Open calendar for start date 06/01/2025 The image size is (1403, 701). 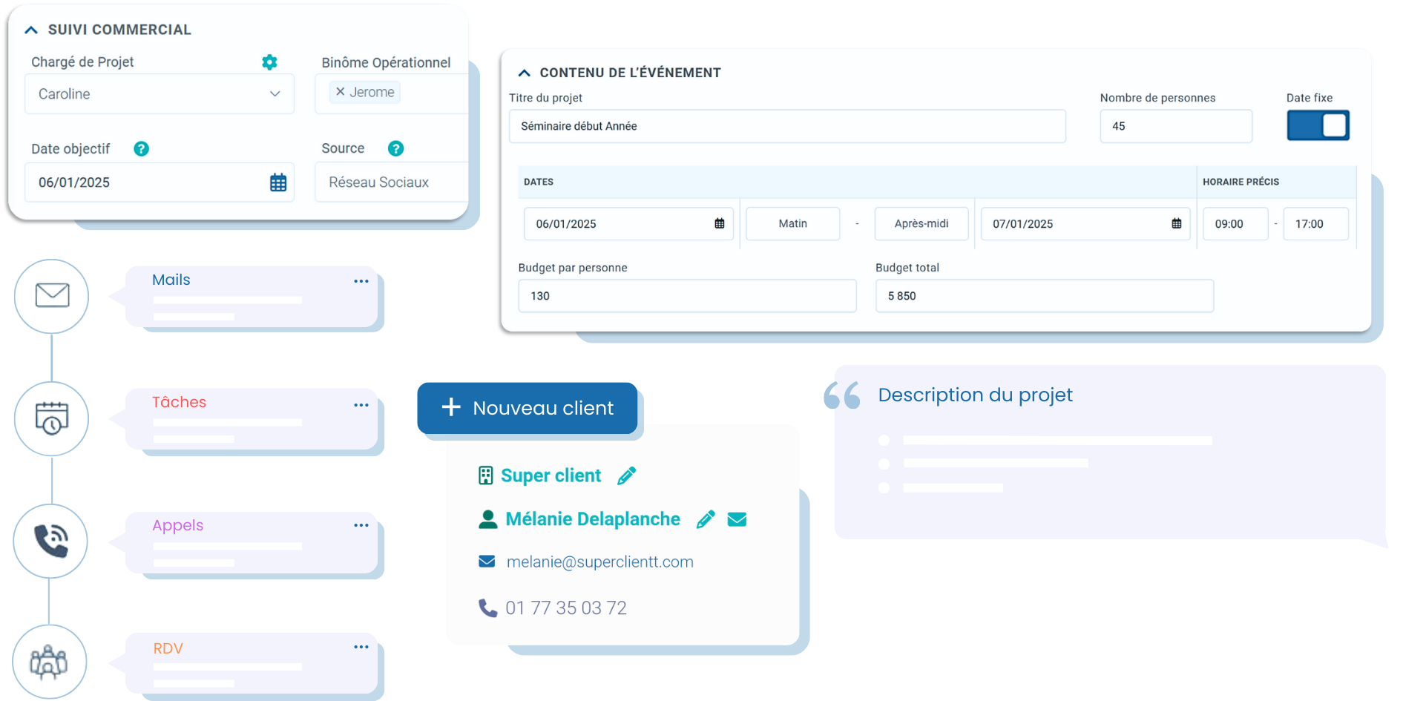coord(720,224)
